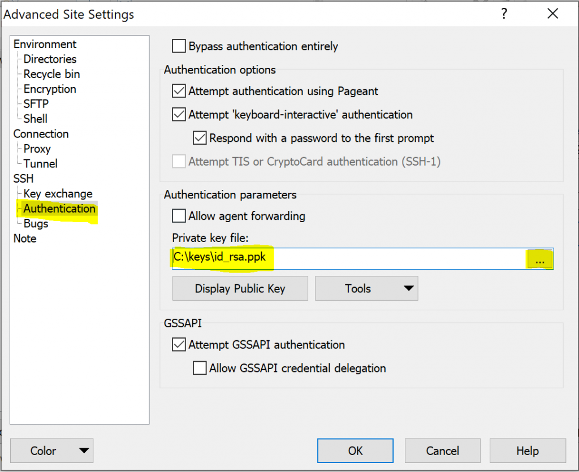Image resolution: width=579 pixels, height=472 pixels.
Task: Check Allow GSSAPI credential delegation
Action: (x=200, y=369)
